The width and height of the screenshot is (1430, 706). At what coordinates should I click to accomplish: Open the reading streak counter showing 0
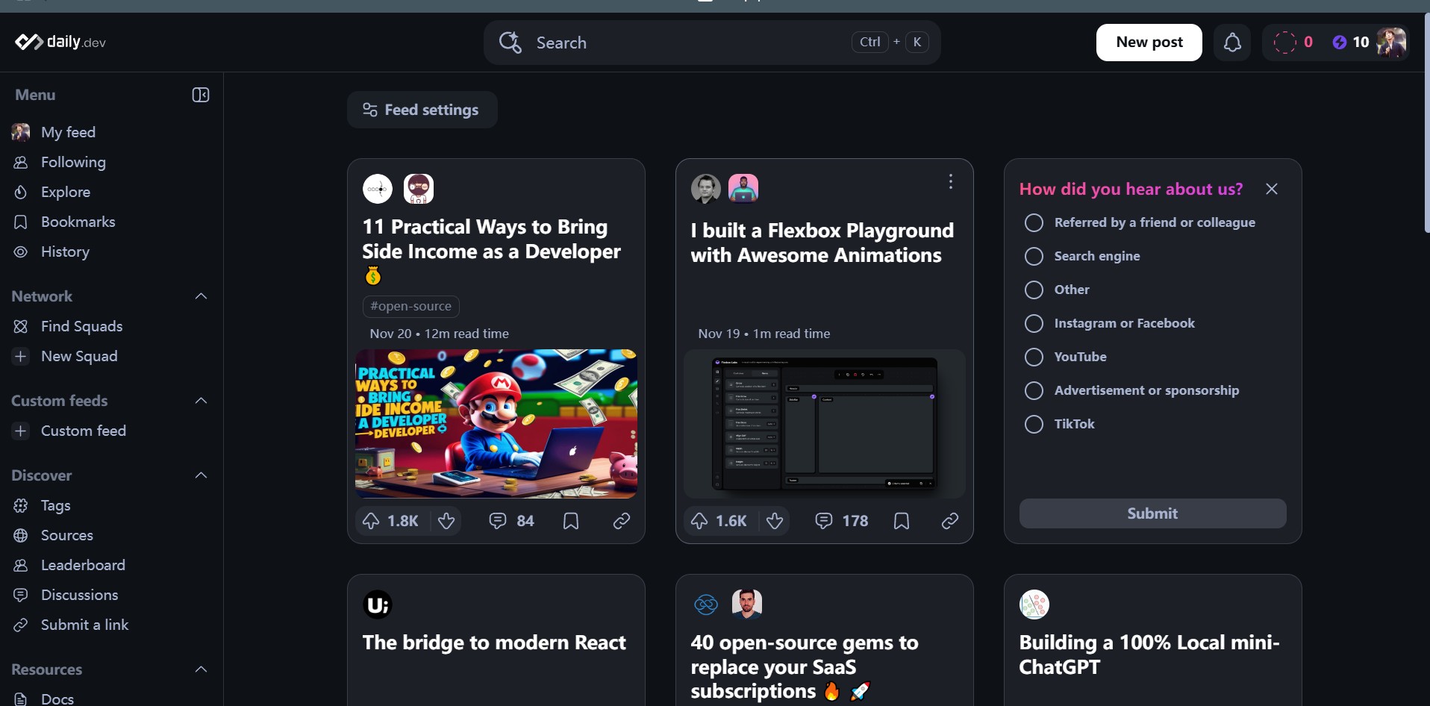click(x=1293, y=43)
